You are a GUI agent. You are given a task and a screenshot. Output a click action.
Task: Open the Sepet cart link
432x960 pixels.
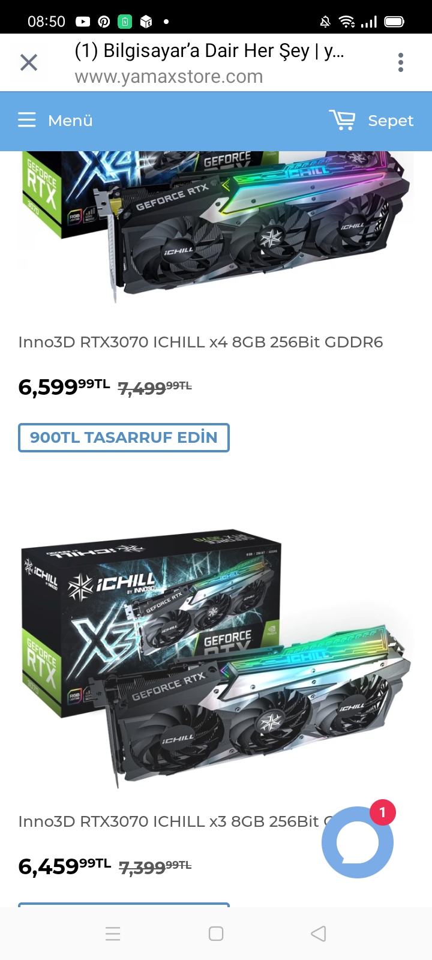pos(391,121)
